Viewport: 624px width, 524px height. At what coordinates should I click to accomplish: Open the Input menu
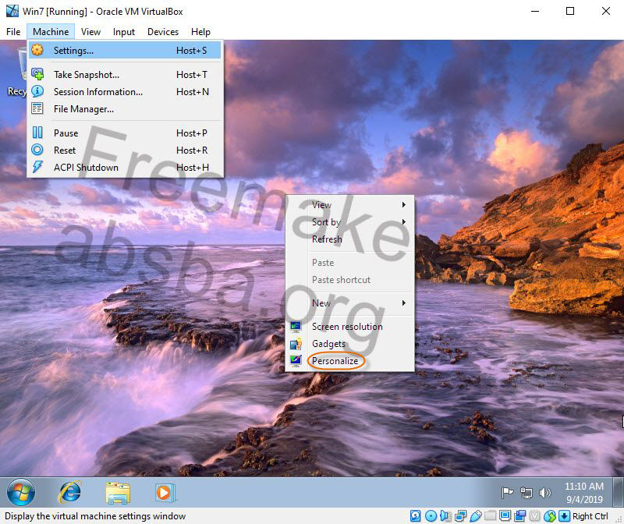pyautogui.click(x=124, y=32)
